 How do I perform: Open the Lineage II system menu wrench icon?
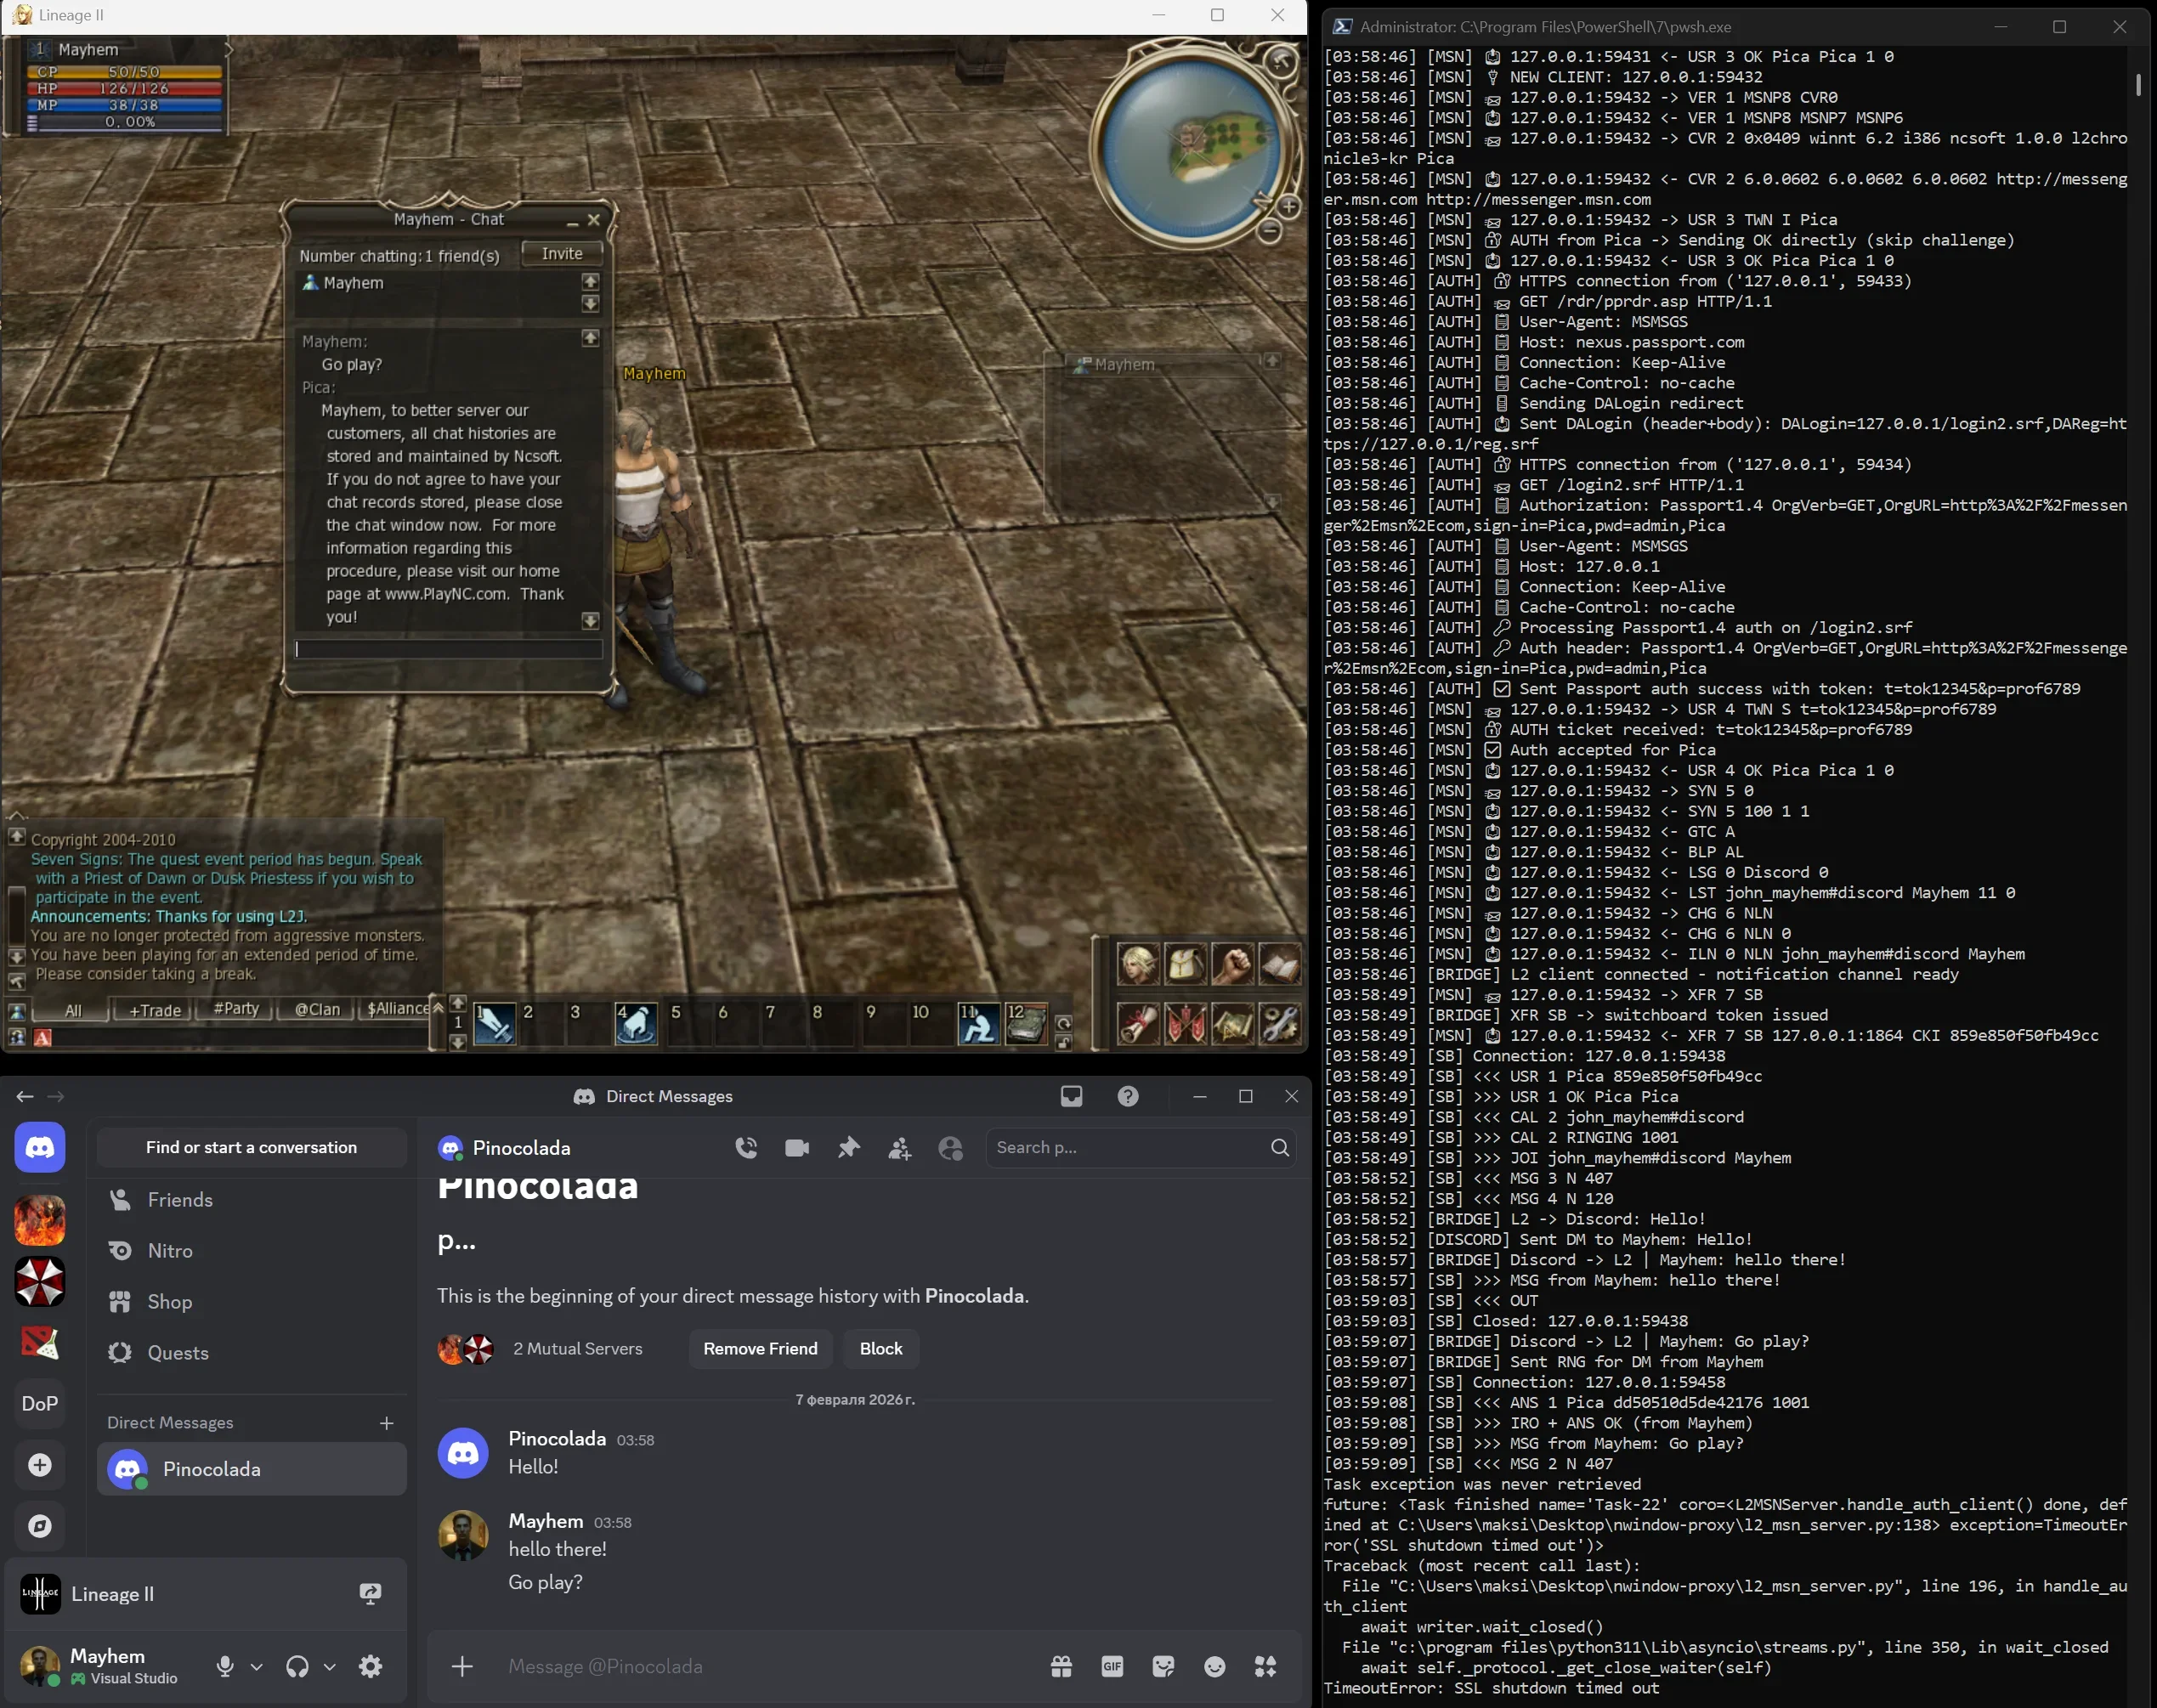[1280, 1025]
